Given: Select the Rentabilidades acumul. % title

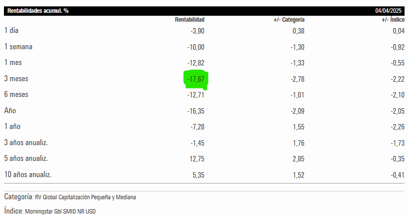Looking at the screenshot, I should [x=38, y=10].
